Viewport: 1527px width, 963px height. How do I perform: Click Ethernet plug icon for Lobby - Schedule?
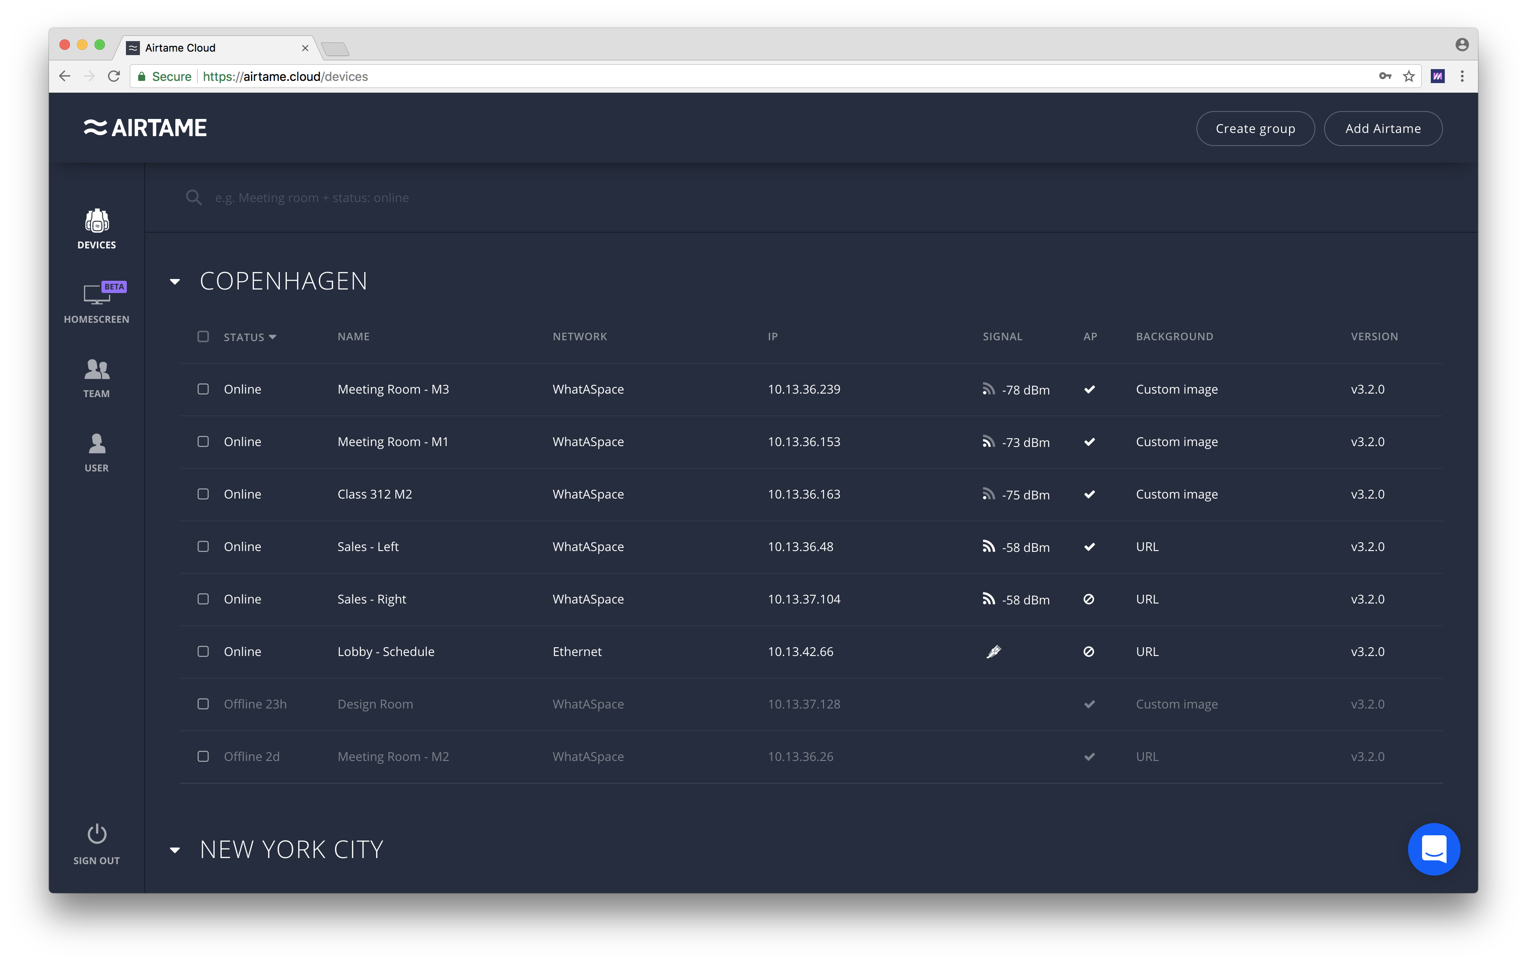(993, 652)
